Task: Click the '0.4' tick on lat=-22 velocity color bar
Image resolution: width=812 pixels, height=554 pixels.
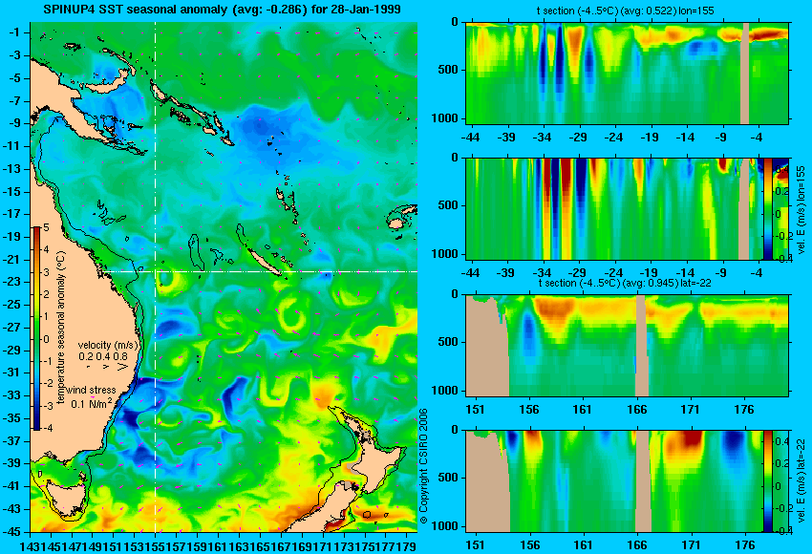Action: coord(781,441)
